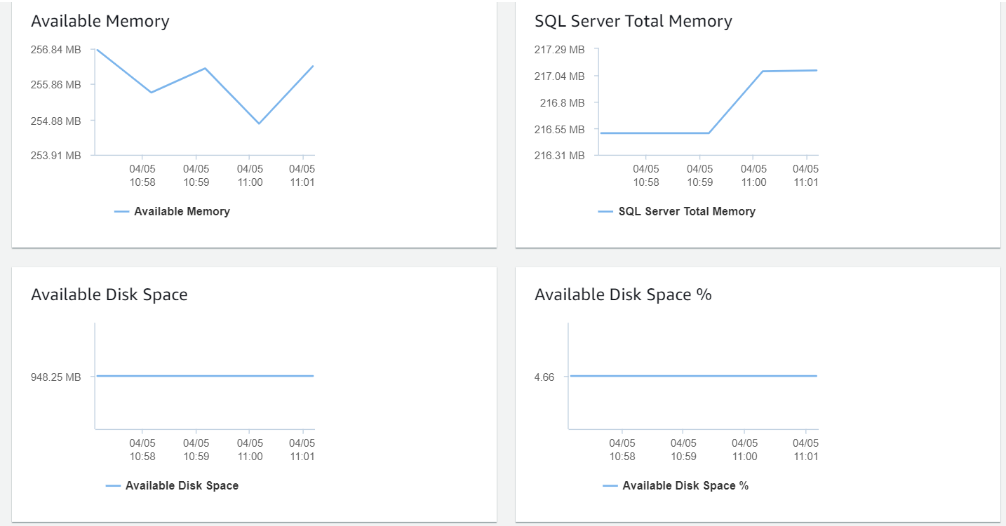Toggle the Available Memory legend label

pos(182,212)
